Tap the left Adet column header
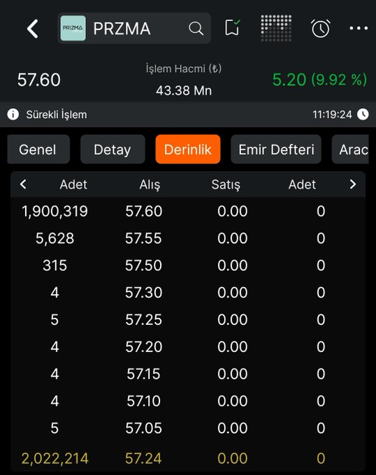The width and height of the screenshot is (376, 475). 73,184
